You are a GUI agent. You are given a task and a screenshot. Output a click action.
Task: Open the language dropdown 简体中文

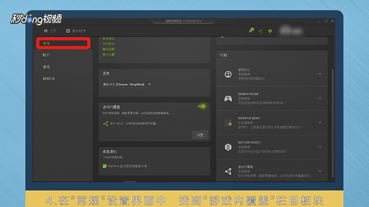tap(127, 85)
